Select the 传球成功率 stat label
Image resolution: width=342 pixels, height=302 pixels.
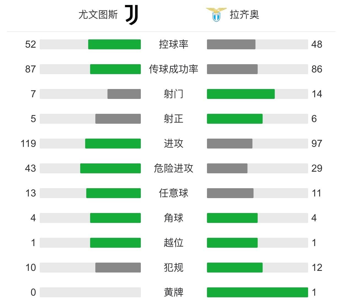pos(174,69)
